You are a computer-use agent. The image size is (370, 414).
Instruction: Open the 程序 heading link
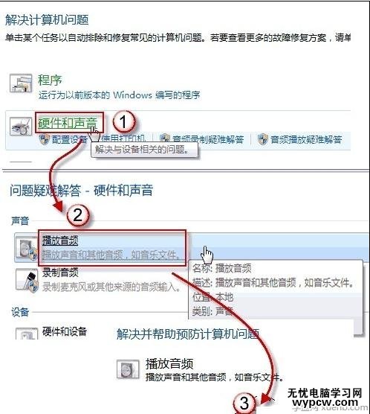point(50,80)
